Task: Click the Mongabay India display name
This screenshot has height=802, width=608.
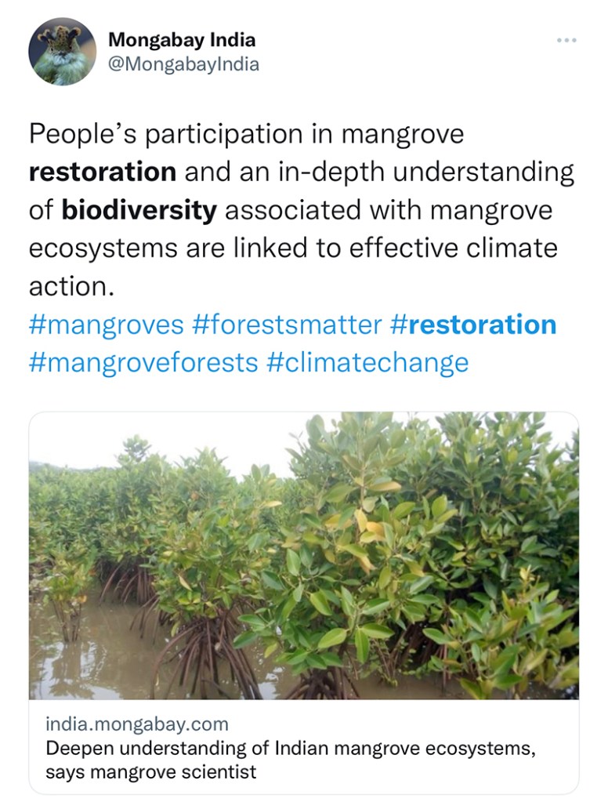Action: (x=182, y=39)
